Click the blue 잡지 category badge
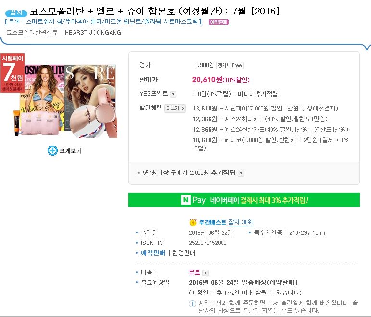This screenshot has height=317, width=371. click(16, 12)
